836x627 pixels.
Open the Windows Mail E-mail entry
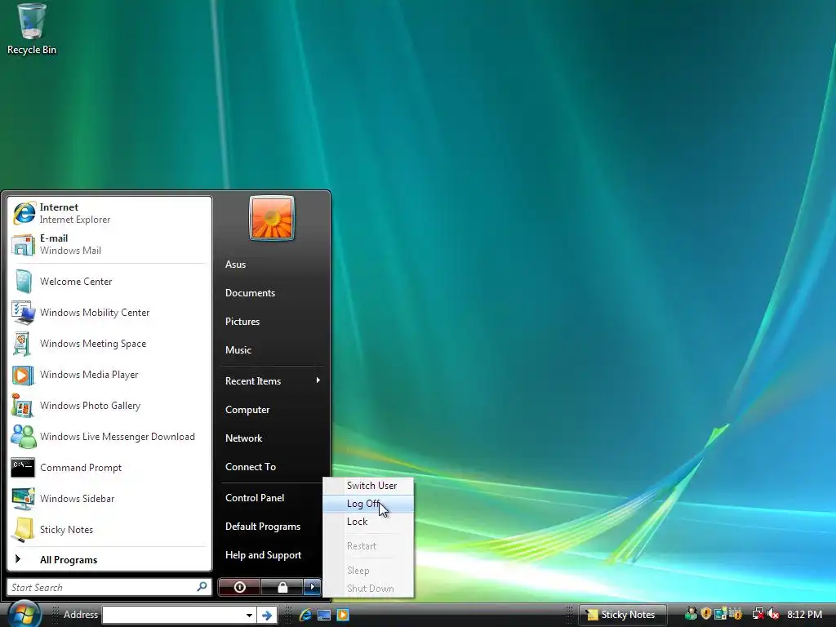(109, 244)
